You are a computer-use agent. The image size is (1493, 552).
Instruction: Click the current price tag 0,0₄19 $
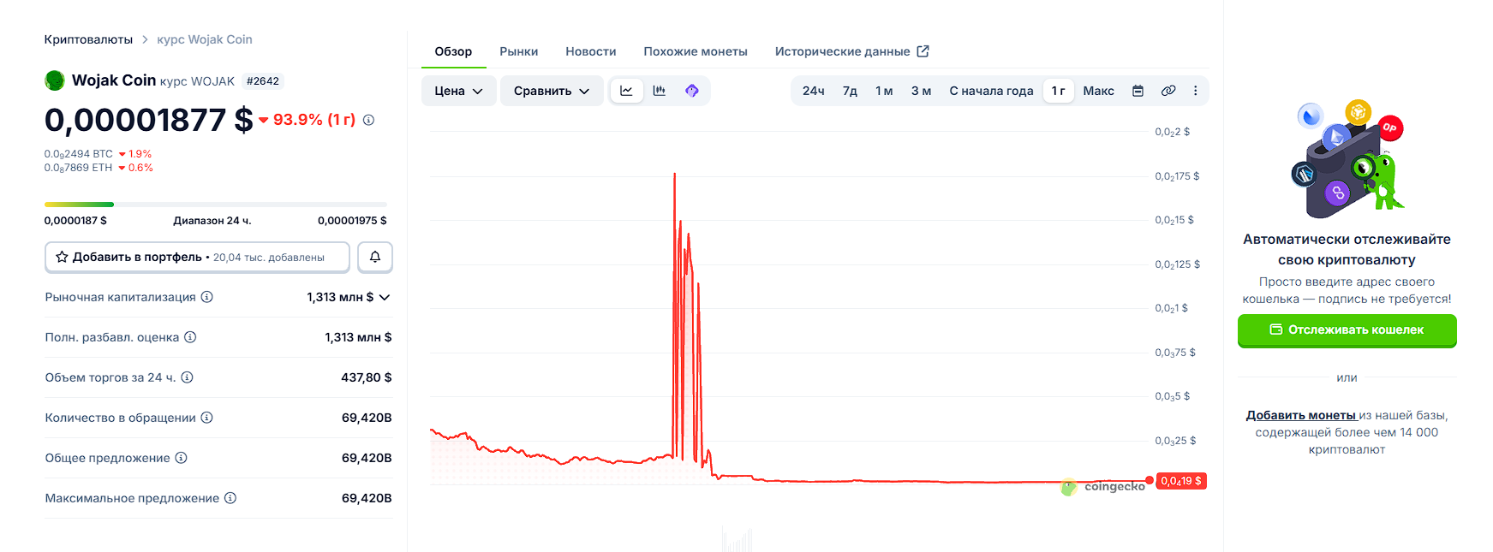point(1181,481)
